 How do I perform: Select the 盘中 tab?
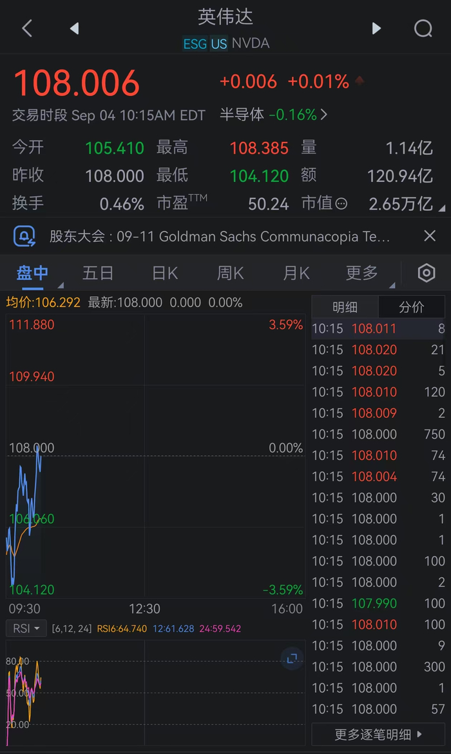pyautogui.click(x=32, y=273)
